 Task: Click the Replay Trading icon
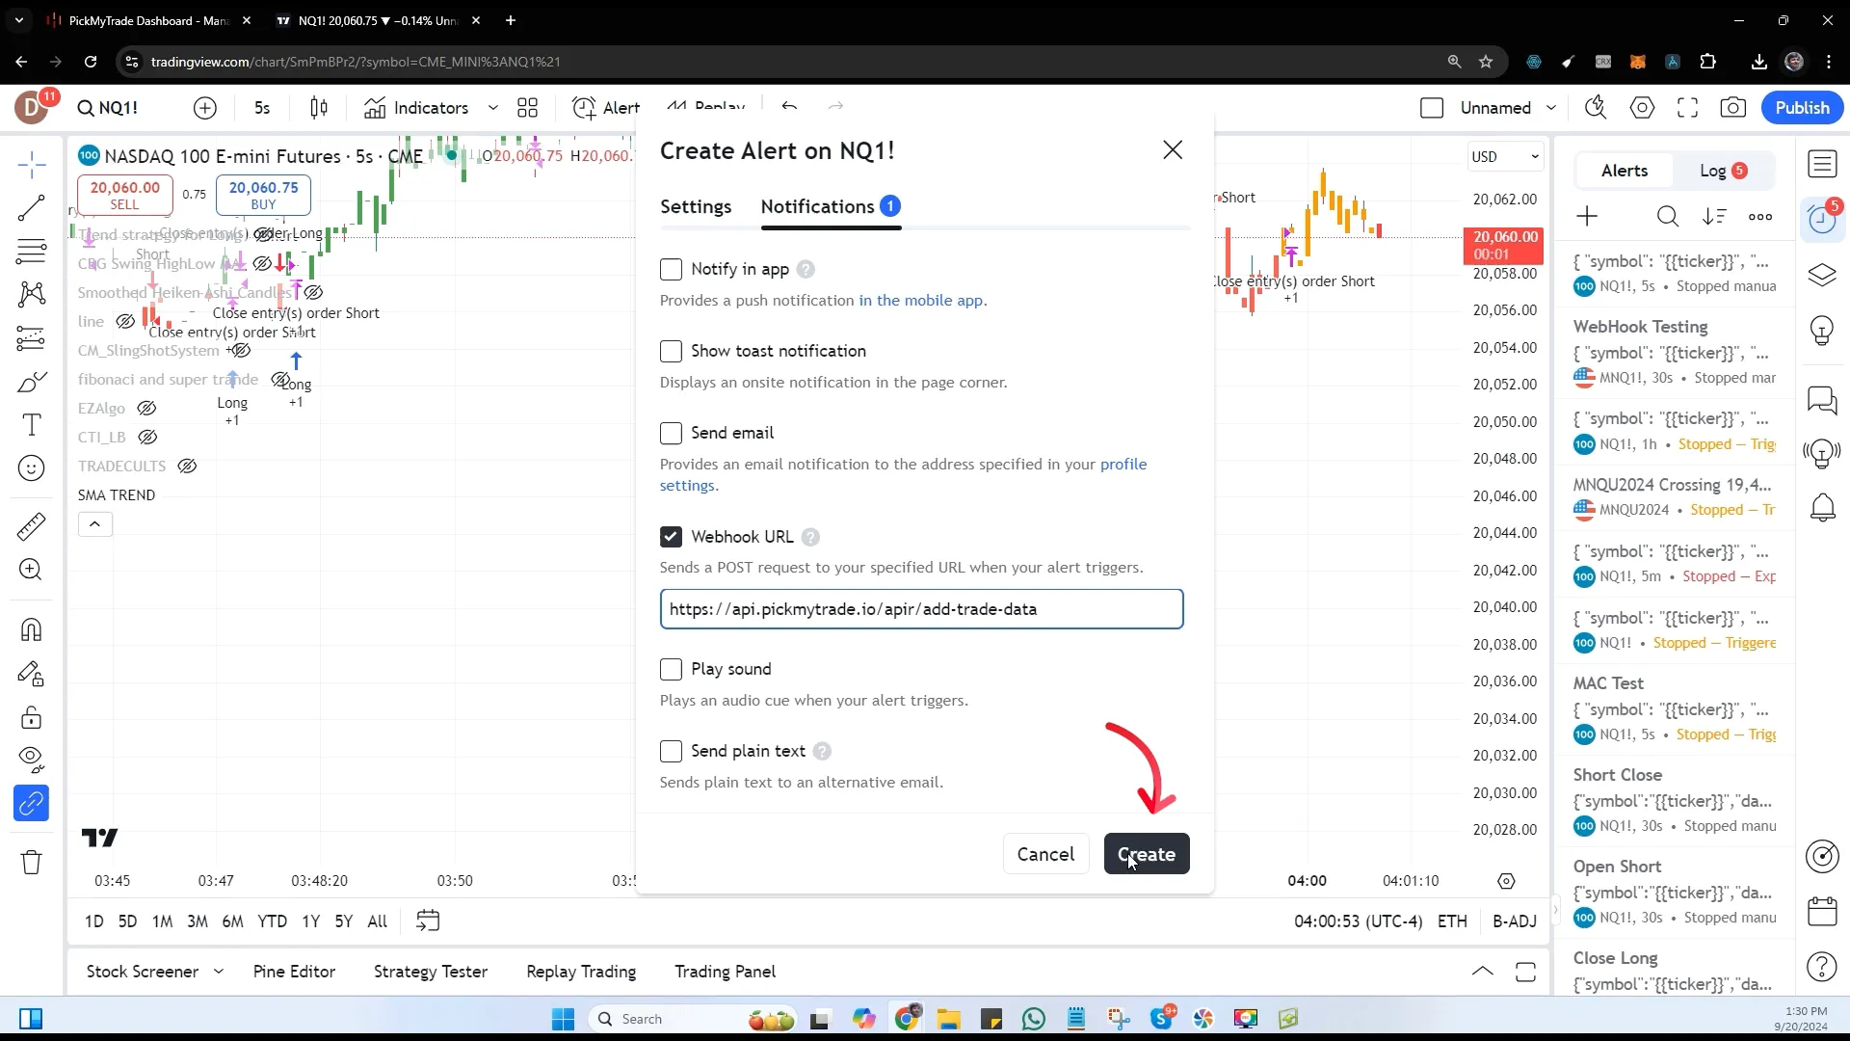tap(581, 971)
